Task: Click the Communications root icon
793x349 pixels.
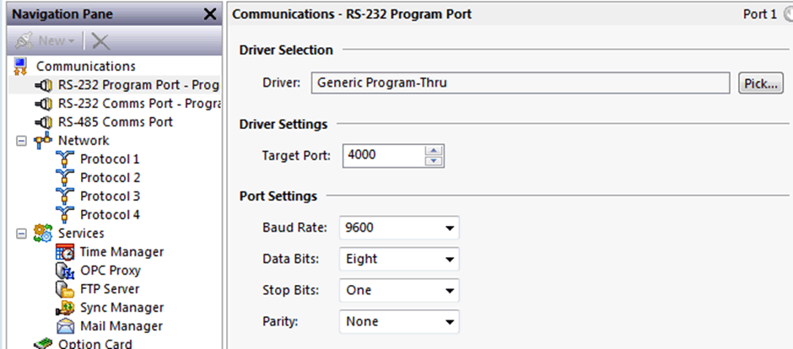Action: tap(20, 66)
